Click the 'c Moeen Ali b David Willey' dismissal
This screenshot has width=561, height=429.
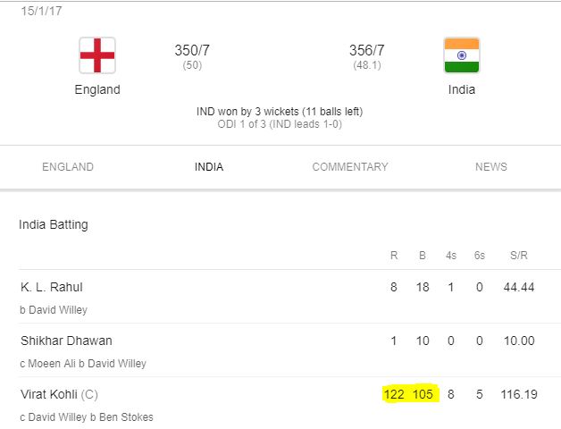(82, 364)
